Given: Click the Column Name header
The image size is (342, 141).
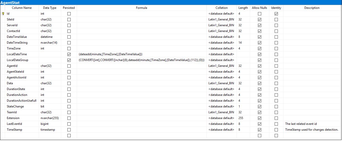Looking at the screenshot, I should click(22, 8).
